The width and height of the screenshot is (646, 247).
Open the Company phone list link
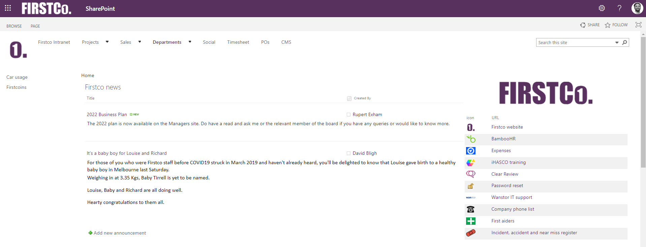(x=513, y=209)
